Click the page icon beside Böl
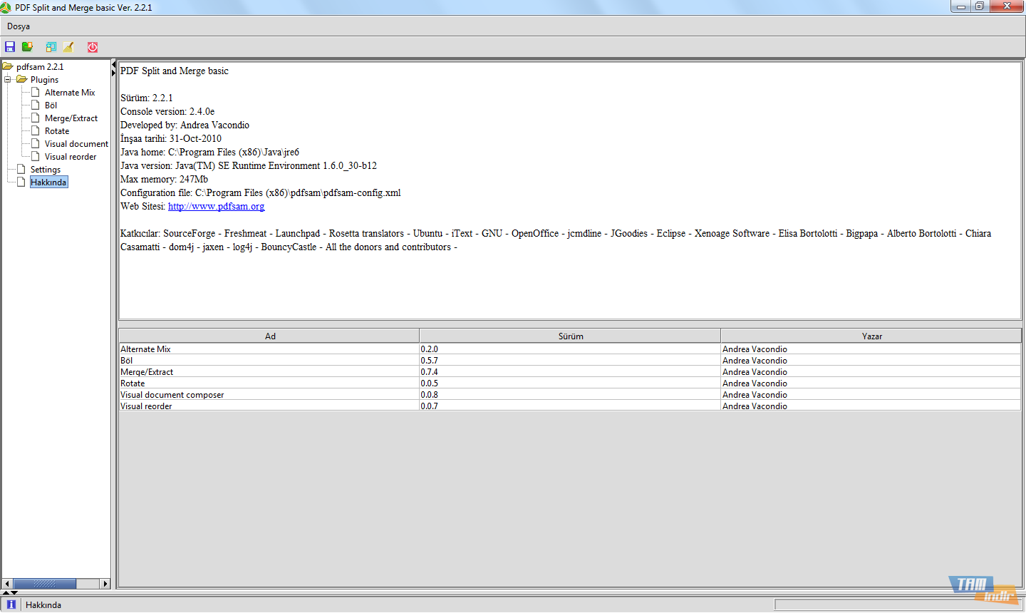 [36, 105]
